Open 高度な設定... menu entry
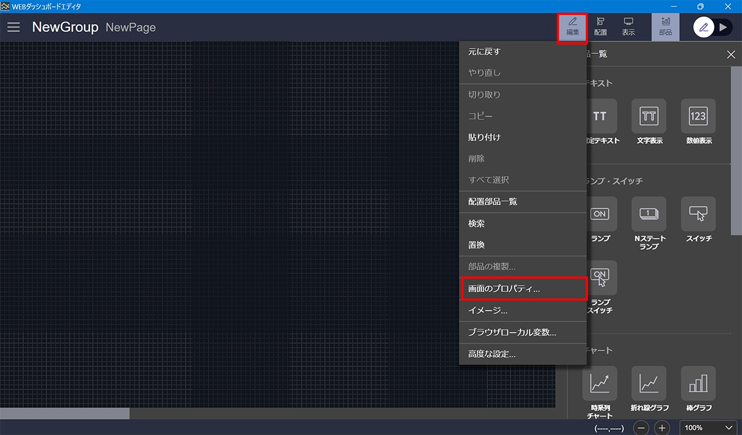The height and width of the screenshot is (435, 742). (x=492, y=354)
